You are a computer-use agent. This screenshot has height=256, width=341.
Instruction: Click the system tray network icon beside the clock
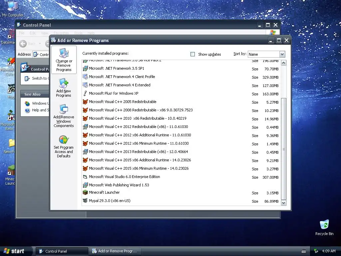(x=316, y=251)
